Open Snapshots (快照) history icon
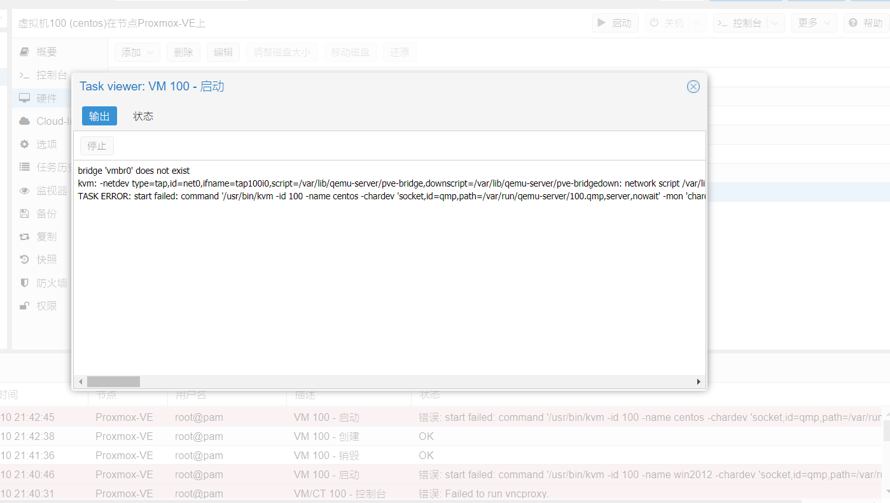The height and width of the screenshot is (503, 890). [x=24, y=259]
